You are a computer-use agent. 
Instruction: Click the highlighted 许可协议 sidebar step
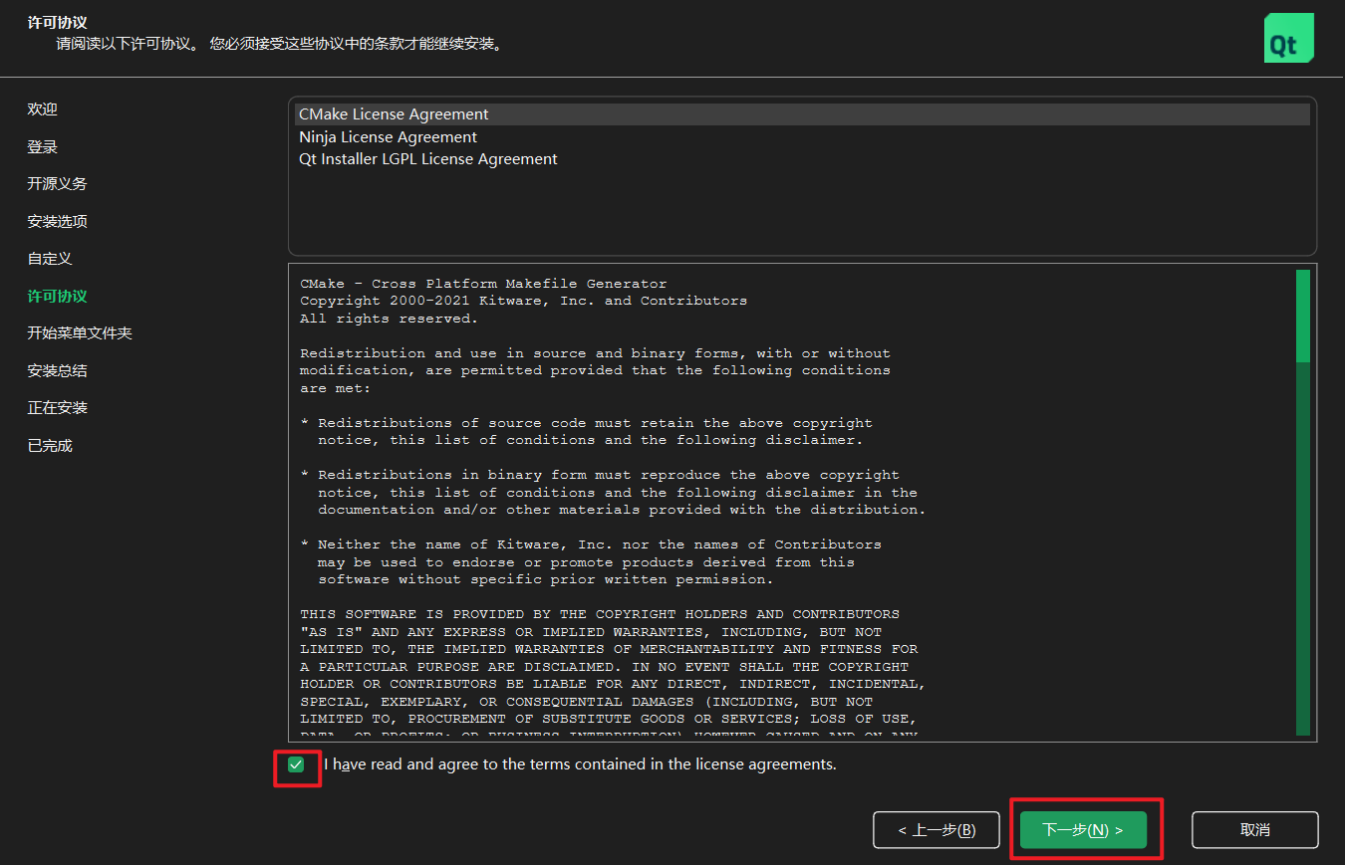tap(58, 297)
